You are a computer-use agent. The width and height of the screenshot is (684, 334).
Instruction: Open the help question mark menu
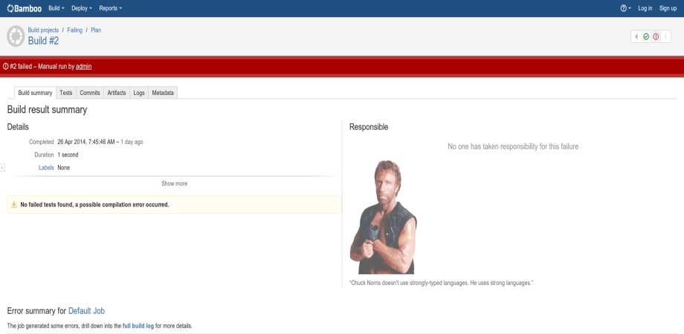pyautogui.click(x=625, y=8)
